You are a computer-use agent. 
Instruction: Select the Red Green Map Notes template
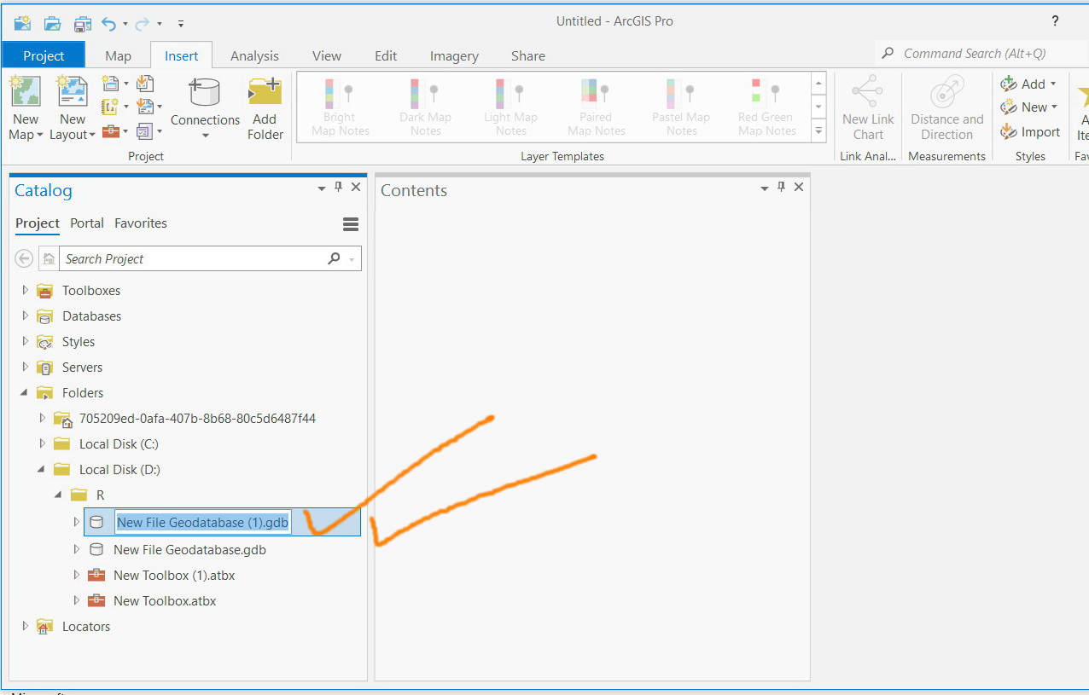pyautogui.click(x=766, y=107)
